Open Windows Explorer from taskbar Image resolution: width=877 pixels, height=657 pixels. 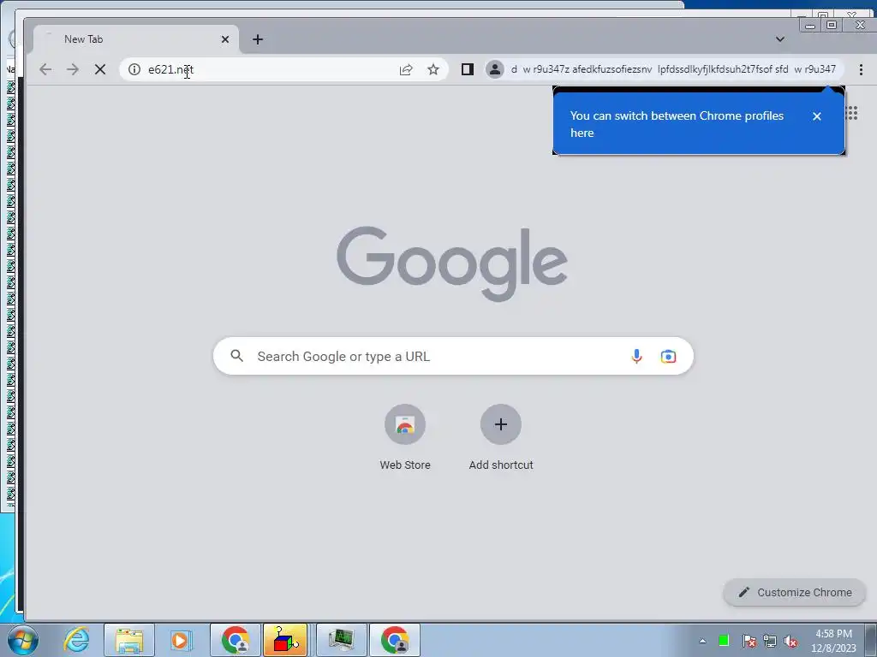click(x=129, y=640)
